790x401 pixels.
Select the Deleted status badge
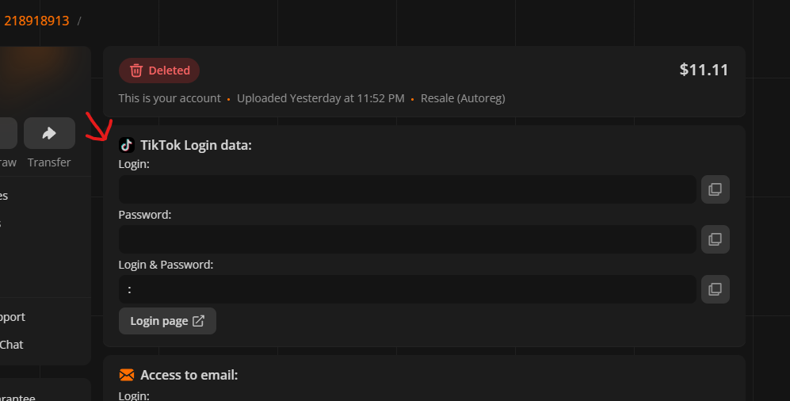pyautogui.click(x=159, y=71)
